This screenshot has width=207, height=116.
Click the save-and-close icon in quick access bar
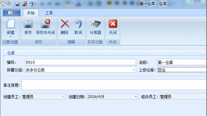pos(24,4)
